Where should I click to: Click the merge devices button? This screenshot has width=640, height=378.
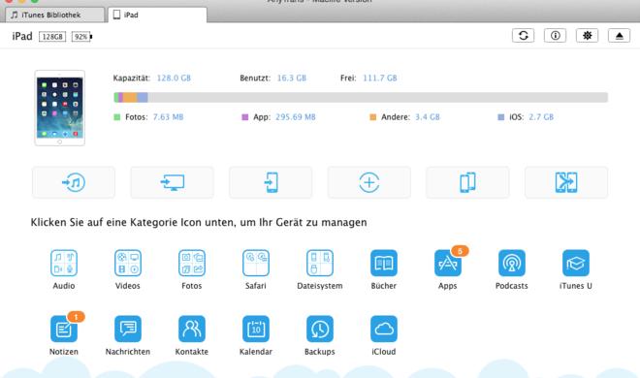tap(566, 182)
